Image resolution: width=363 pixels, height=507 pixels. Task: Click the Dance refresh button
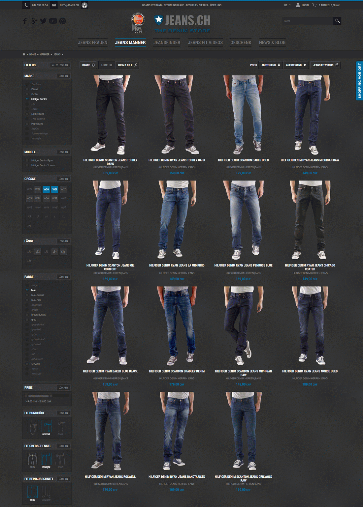[88, 65]
